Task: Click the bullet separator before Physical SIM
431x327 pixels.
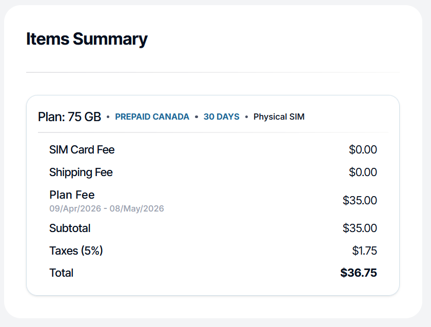Action: [246, 117]
